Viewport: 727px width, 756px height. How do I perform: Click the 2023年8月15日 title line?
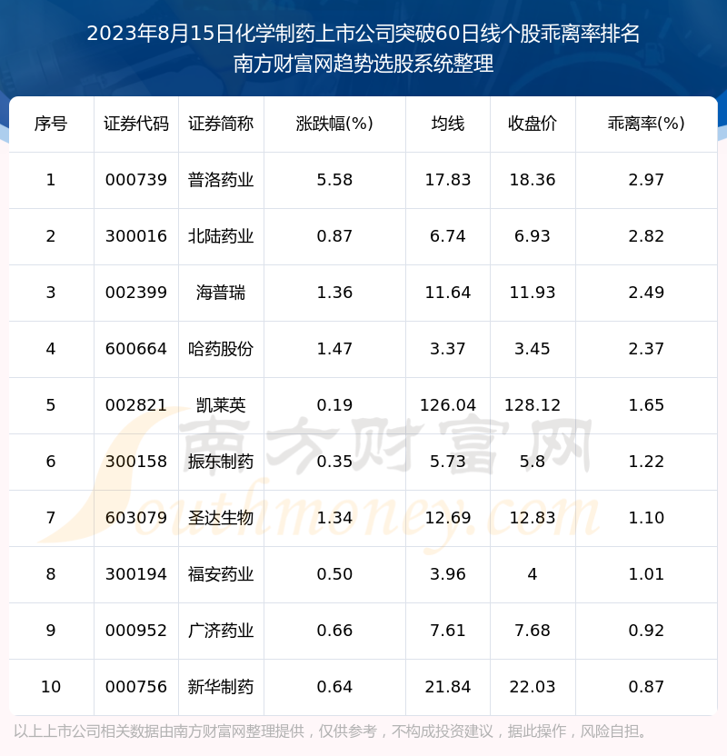[x=363, y=35]
